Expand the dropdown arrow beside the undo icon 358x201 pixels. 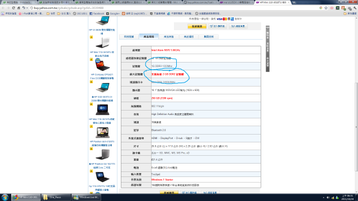click(27, 8)
